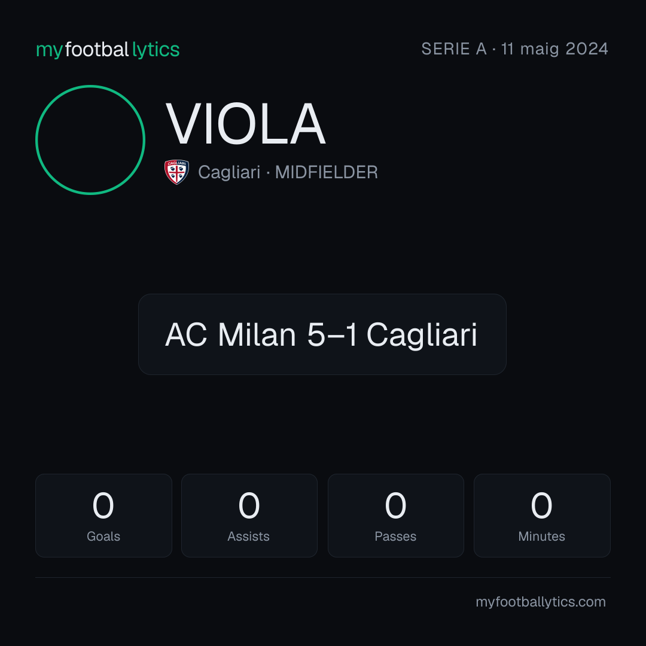The height and width of the screenshot is (646, 646).
Task: Click the myfootballytics logo
Action: (108, 50)
